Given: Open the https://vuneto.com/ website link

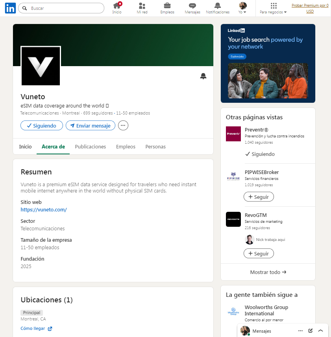Looking at the screenshot, I should coord(44,209).
